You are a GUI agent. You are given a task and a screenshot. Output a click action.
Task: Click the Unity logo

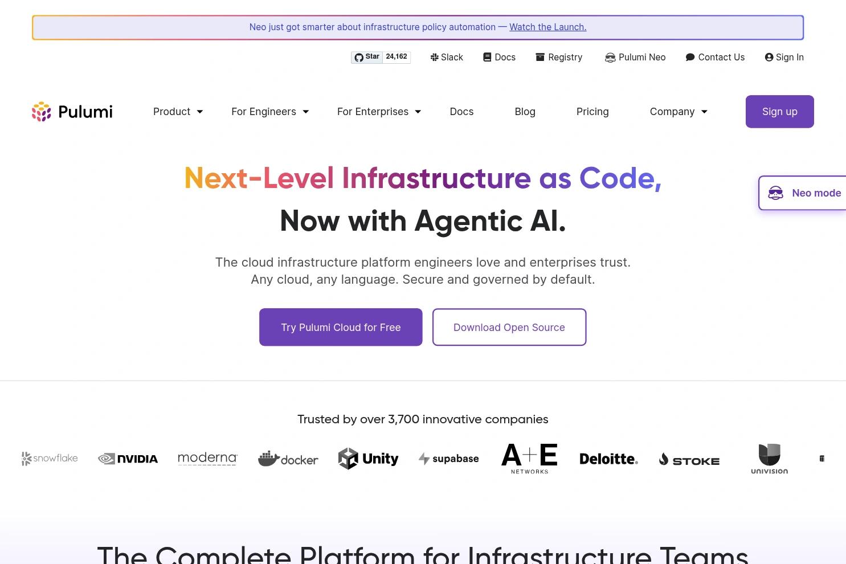tap(368, 459)
